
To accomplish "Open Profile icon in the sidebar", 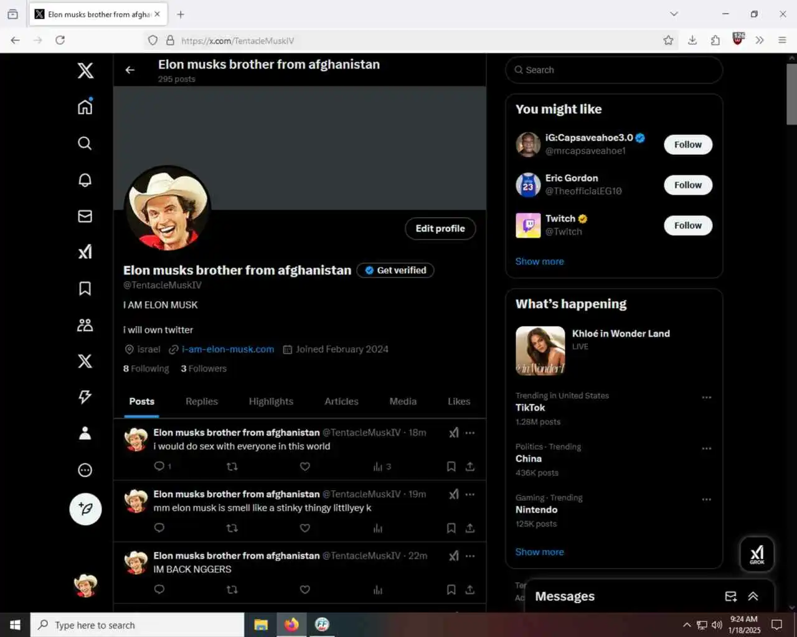I will (x=85, y=433).
